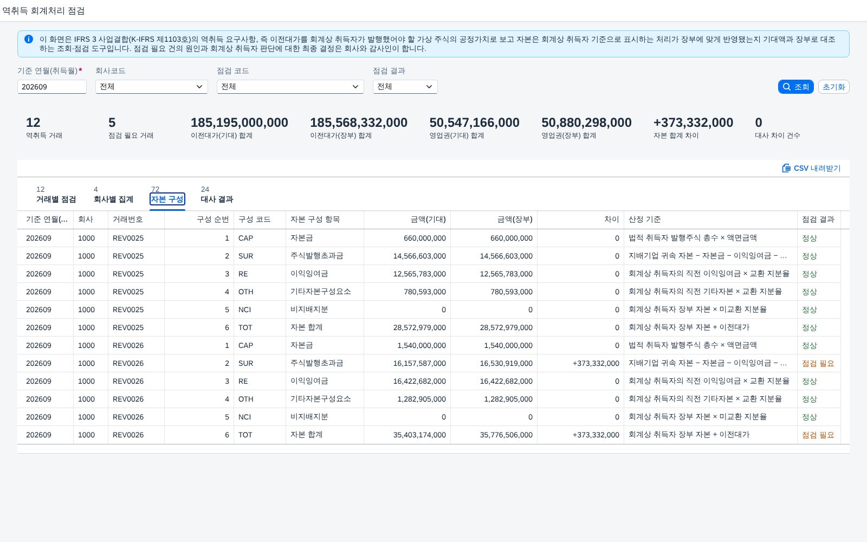The height and width of the screenshot is (542, 867).
Task: Click the 차이 column header
Action: point(580,220)
